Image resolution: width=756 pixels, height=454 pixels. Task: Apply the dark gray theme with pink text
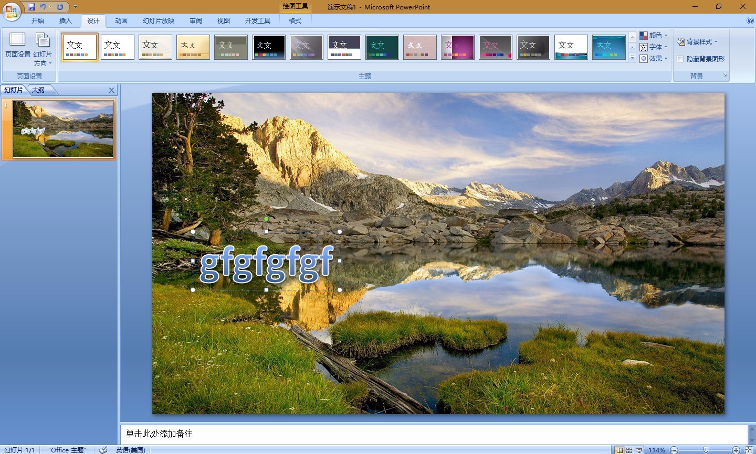tap(496, 47)
